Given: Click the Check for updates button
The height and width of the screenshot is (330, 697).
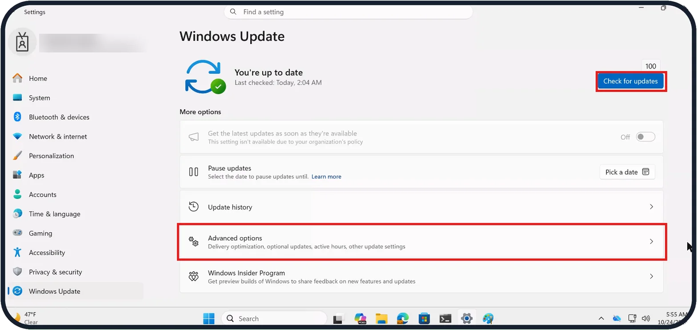Looking at the screenshot, I should pos(630,81).
